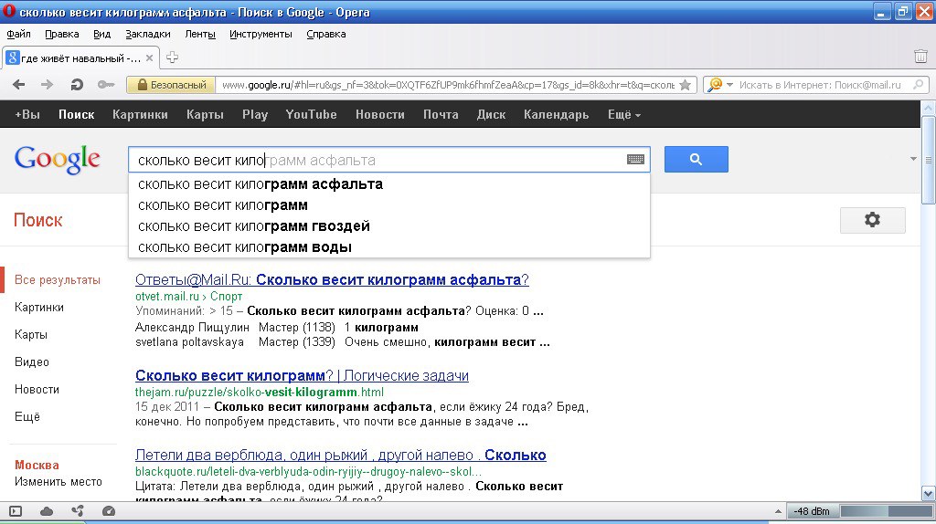Open Диск in the Google bar

[491, 114]
